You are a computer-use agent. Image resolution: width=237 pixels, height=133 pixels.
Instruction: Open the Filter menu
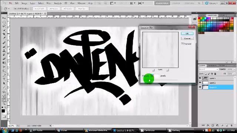click(49, 3)
